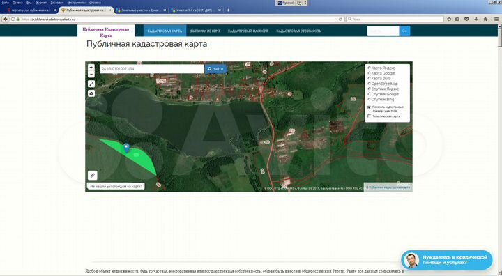Select Карта Google base layer

381,73
